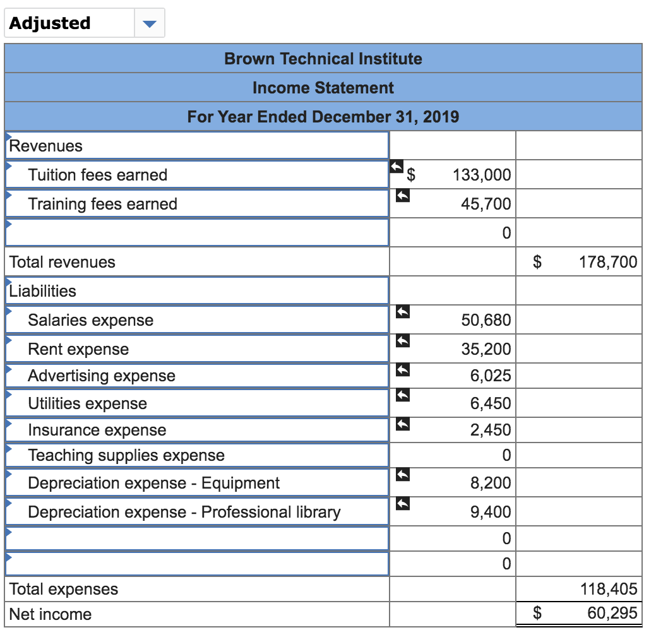
Task: Expand the Liabilities section triangle
Action: coord(8,281)
